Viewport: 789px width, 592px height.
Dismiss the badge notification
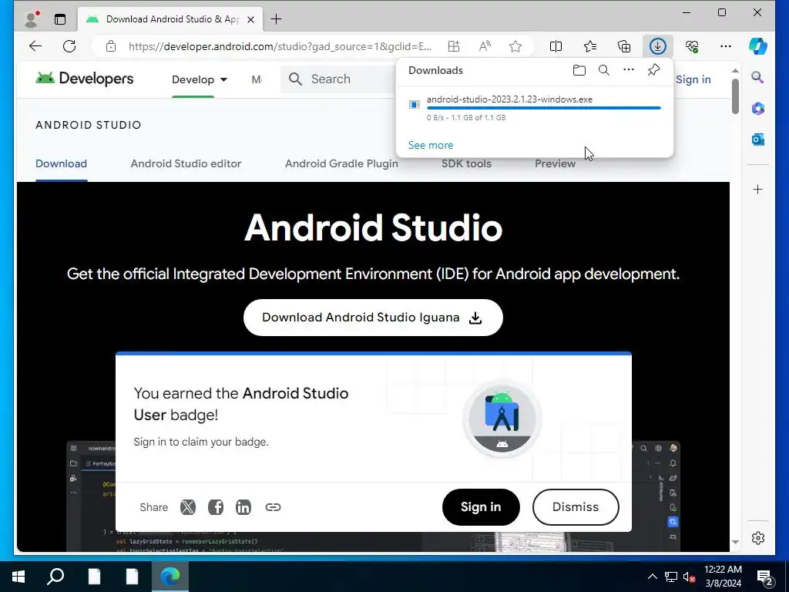click(576, 507)
